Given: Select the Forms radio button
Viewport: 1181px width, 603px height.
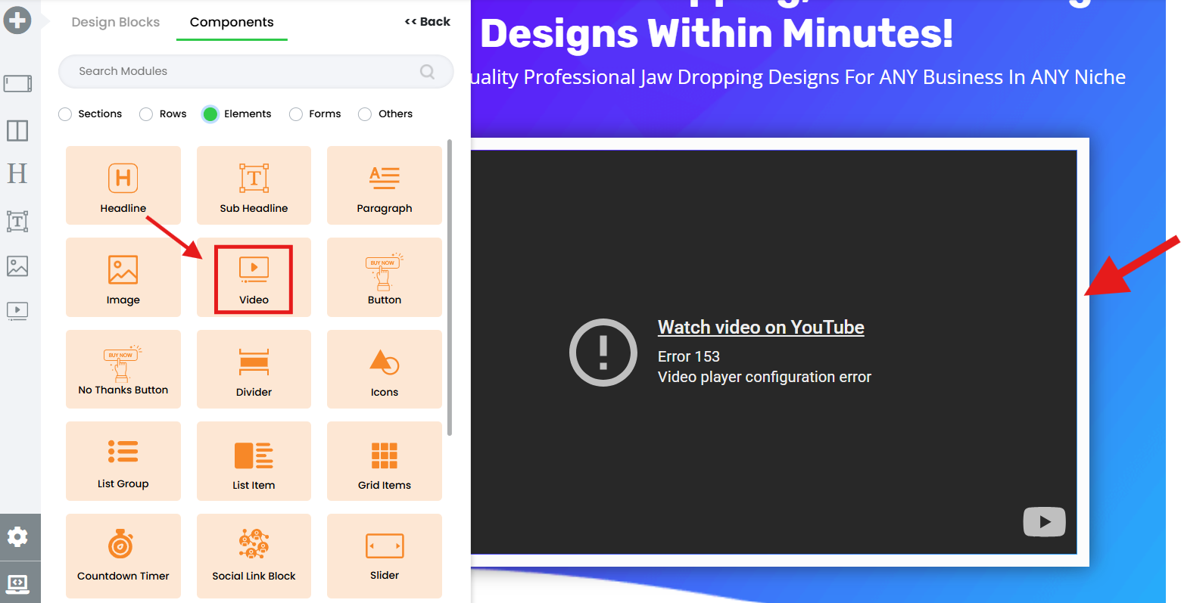Looking at the screenshot, I should point(296,114).
